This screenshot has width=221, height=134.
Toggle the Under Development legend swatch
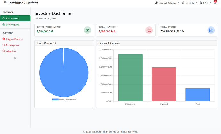55,100
